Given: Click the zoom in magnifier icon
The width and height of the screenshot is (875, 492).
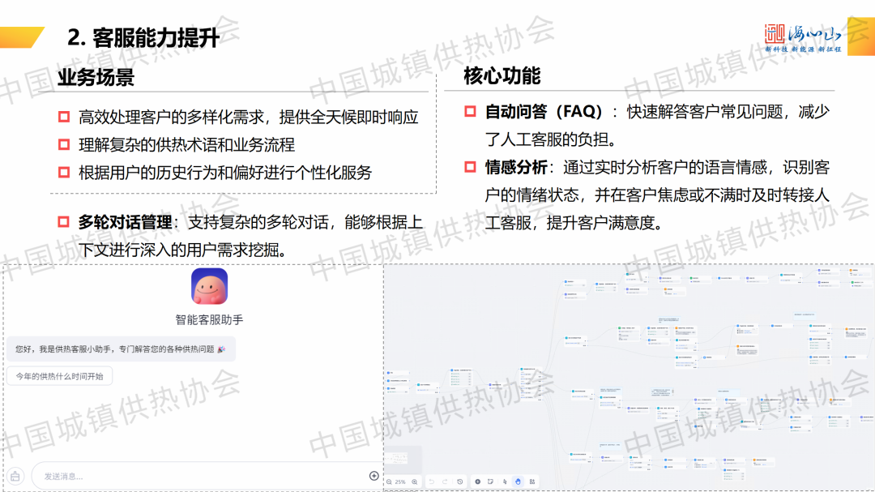Looking at the screenshot, I should (x=415, y=481).
